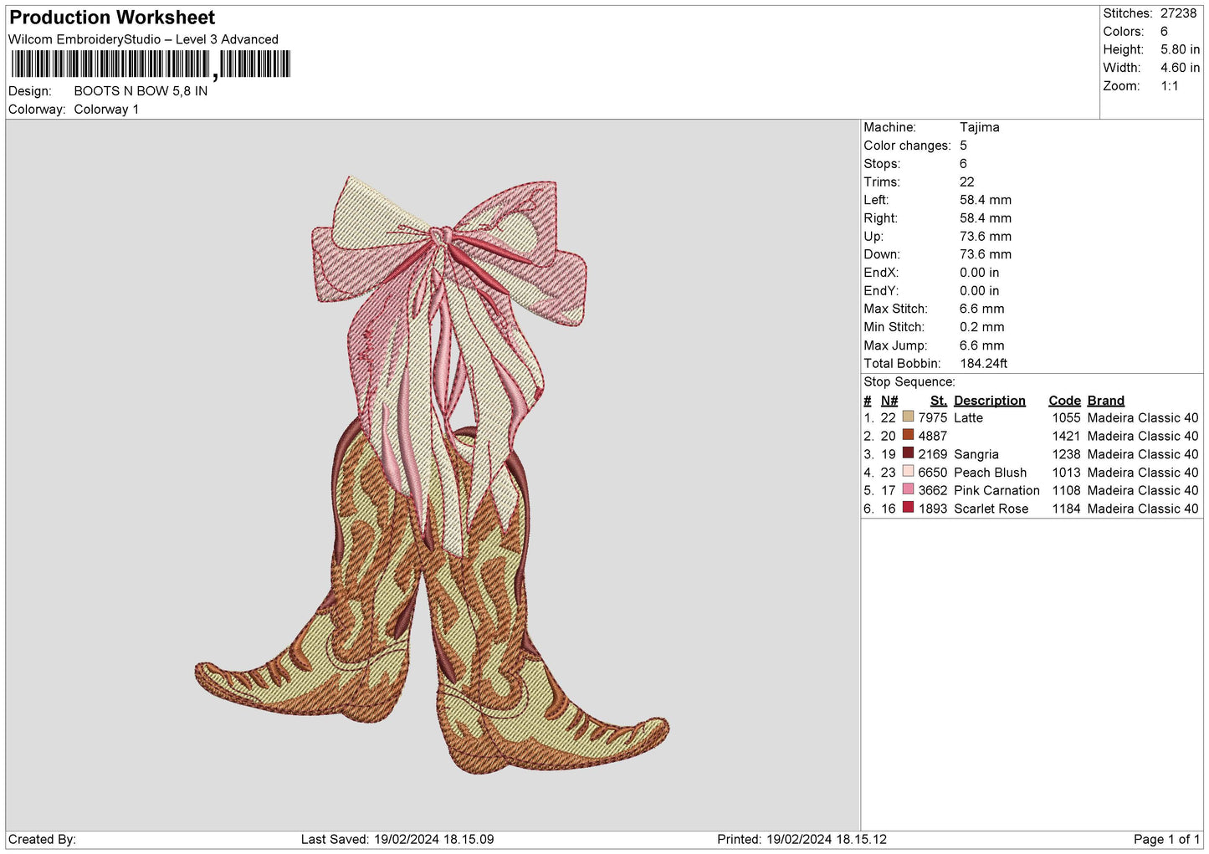Click the 'Created By:' footer label

[x=42, y=840]
